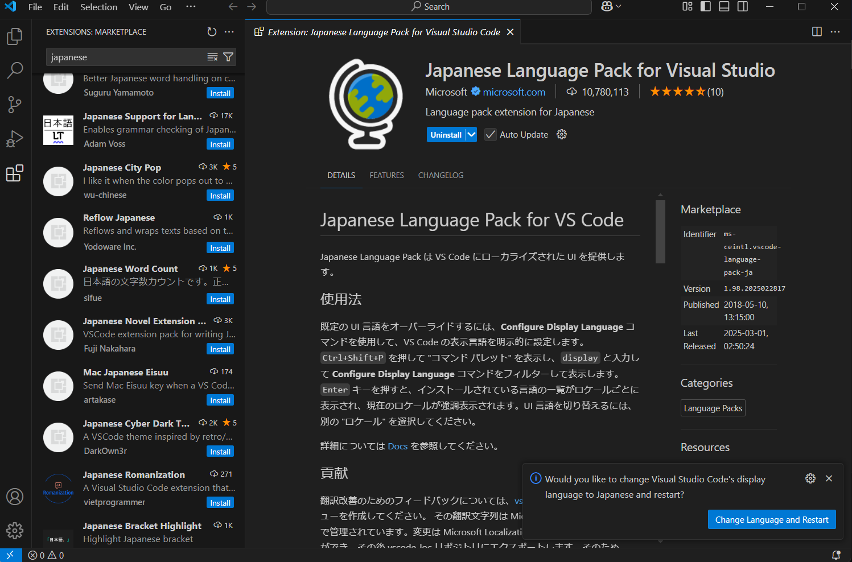This screenshot has width=852, height=562.
Task: Open the Edit menu
Action: pyautogui.click(x=61, y=7)
